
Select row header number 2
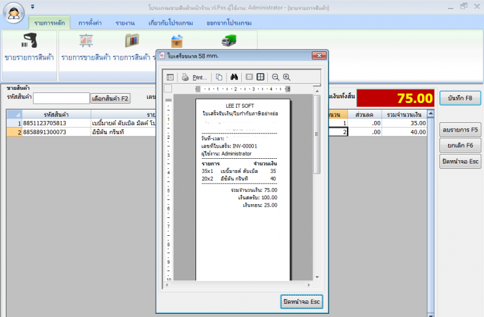pos(14,132)
